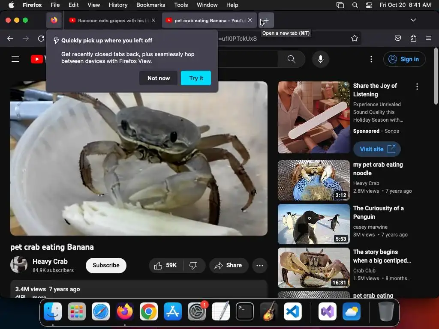The image size is (439, 329).
Task: Search with your voice microphone
Action: [x=321, y=59]
